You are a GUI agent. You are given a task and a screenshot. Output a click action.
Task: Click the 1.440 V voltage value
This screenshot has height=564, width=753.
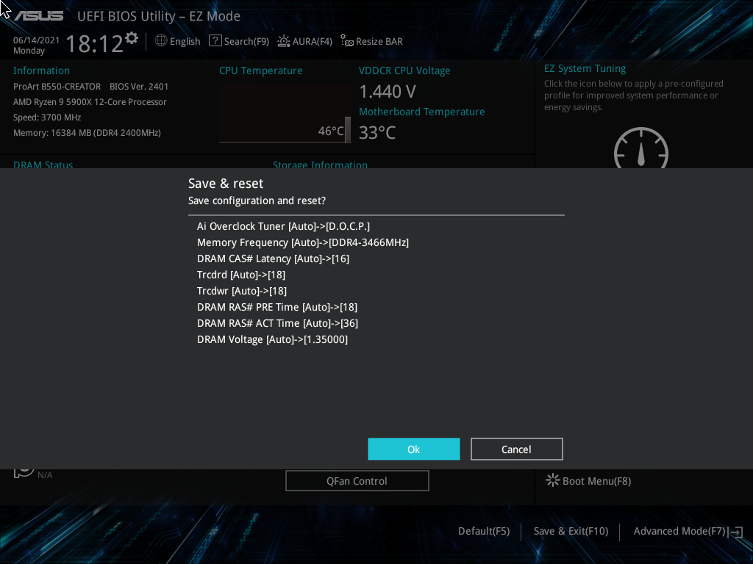[388, 92]
